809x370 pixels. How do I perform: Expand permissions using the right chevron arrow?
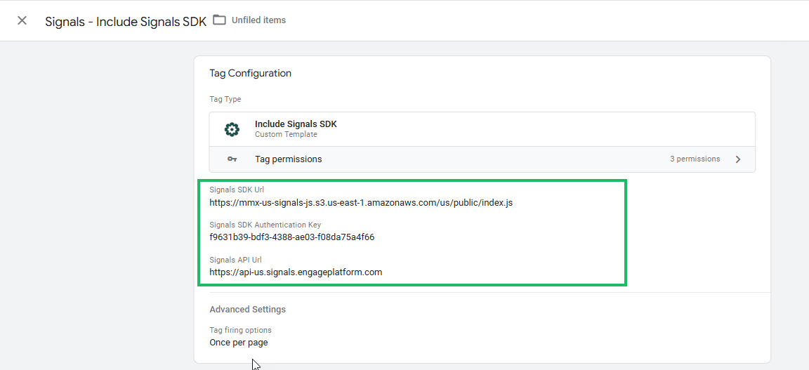738,159
